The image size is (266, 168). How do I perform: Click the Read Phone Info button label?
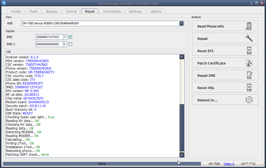coord(211,26)
